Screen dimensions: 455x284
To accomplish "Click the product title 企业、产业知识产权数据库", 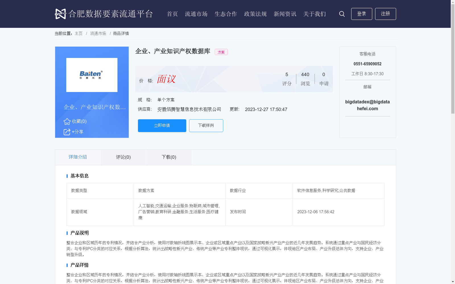I will tap(173, 51).
